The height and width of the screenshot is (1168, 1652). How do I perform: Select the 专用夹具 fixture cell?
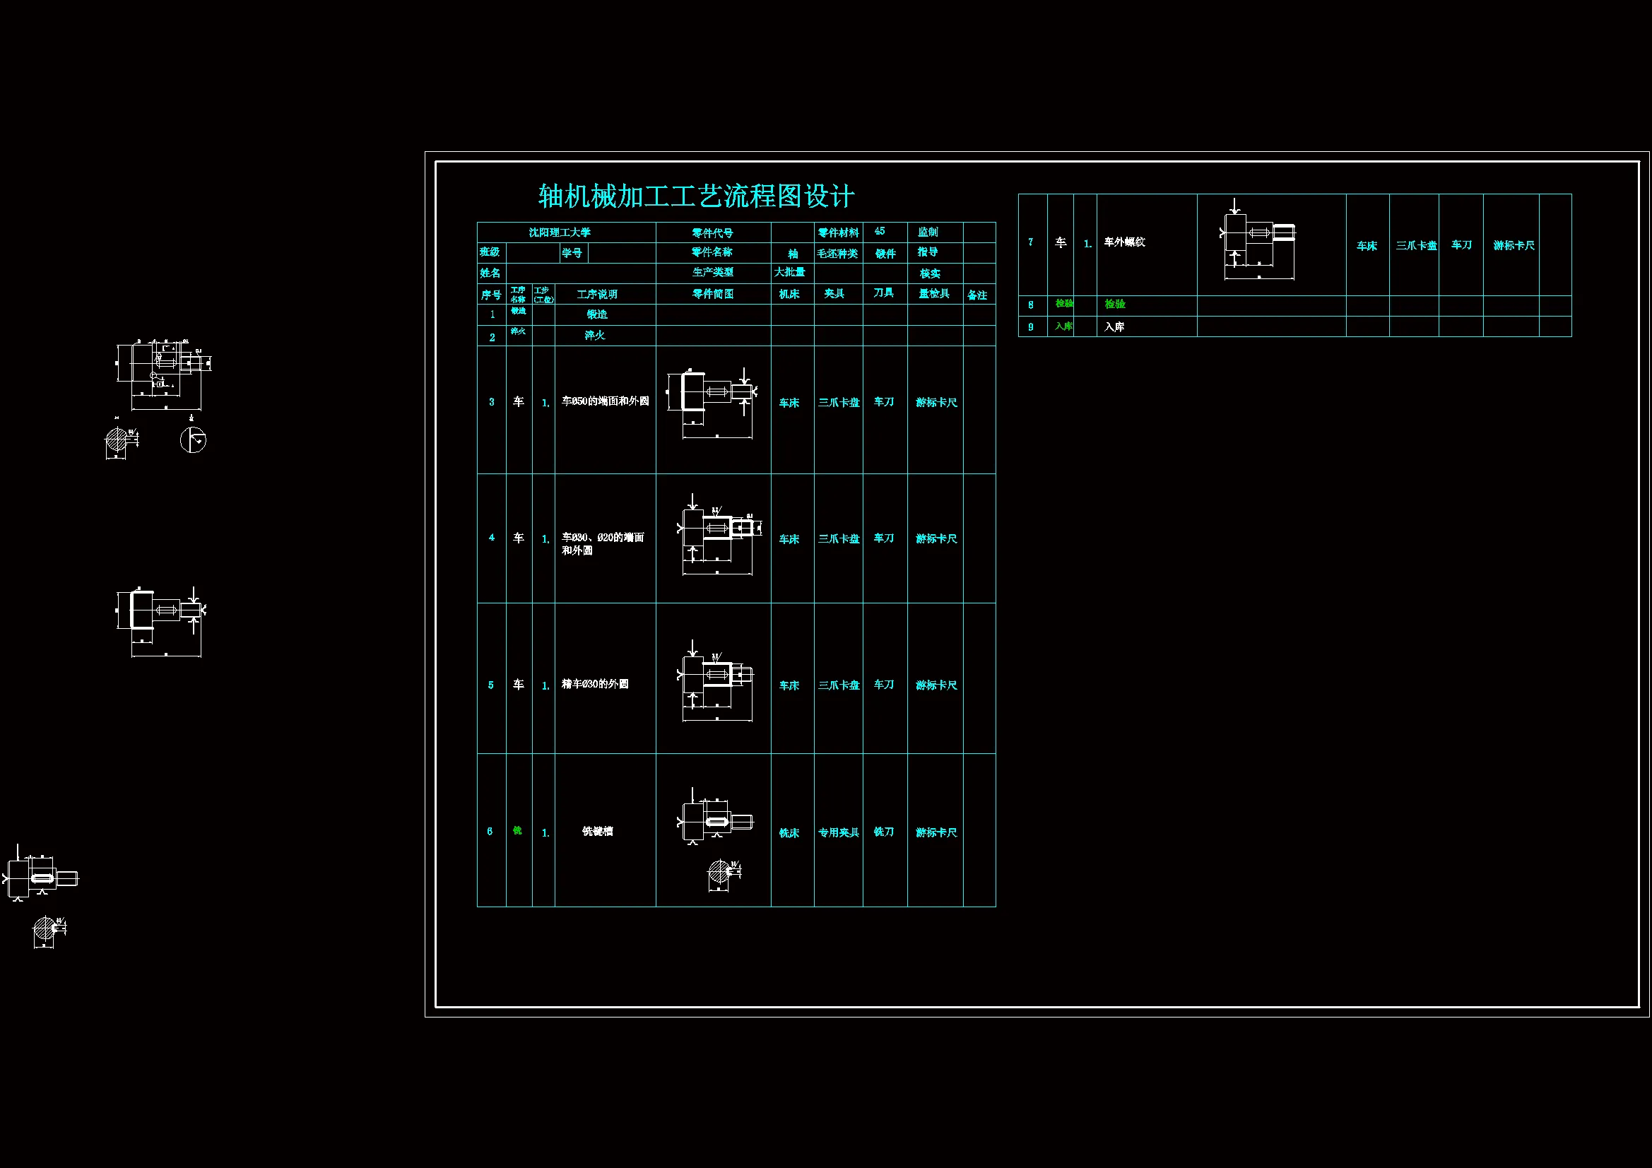pos(838,832)
